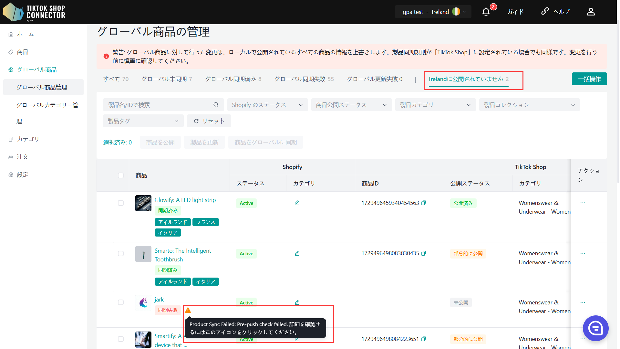Click the 商品を公開 button
This screenshot has width=620, height=349.
tap(160, 143)
